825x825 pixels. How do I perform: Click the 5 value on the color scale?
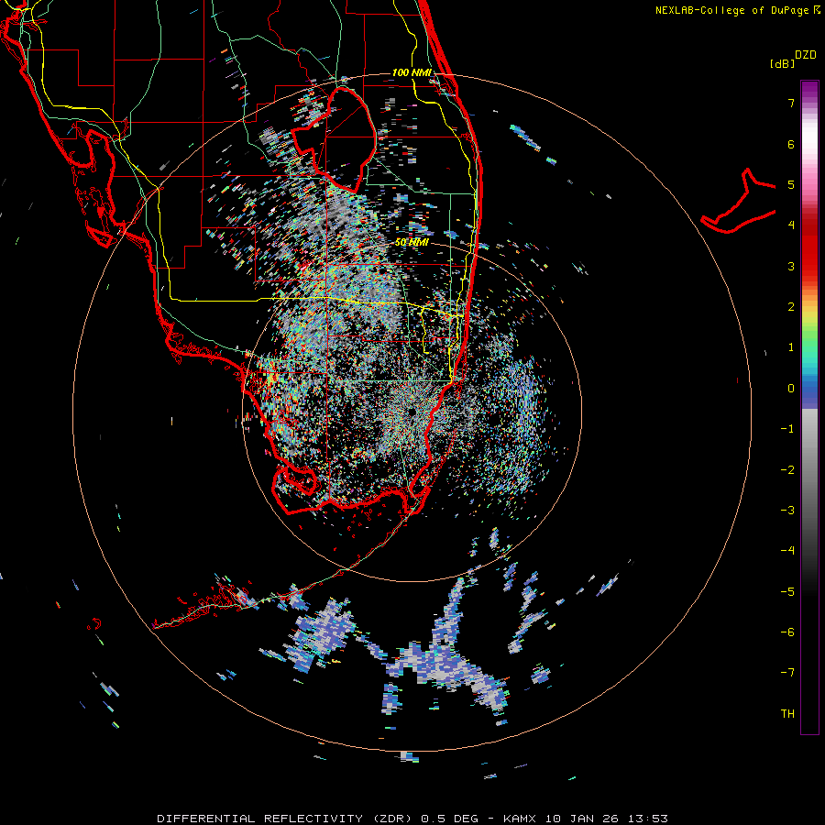click(791, 184)
